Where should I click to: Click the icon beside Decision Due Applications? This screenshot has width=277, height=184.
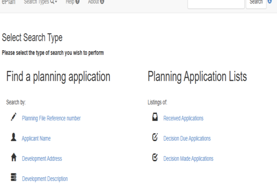point(155,138)
